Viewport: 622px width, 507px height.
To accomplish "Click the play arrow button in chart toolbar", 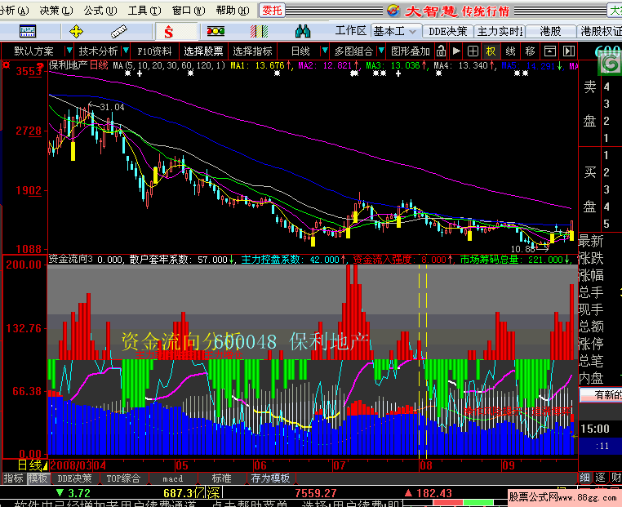I will coord(456,51).
